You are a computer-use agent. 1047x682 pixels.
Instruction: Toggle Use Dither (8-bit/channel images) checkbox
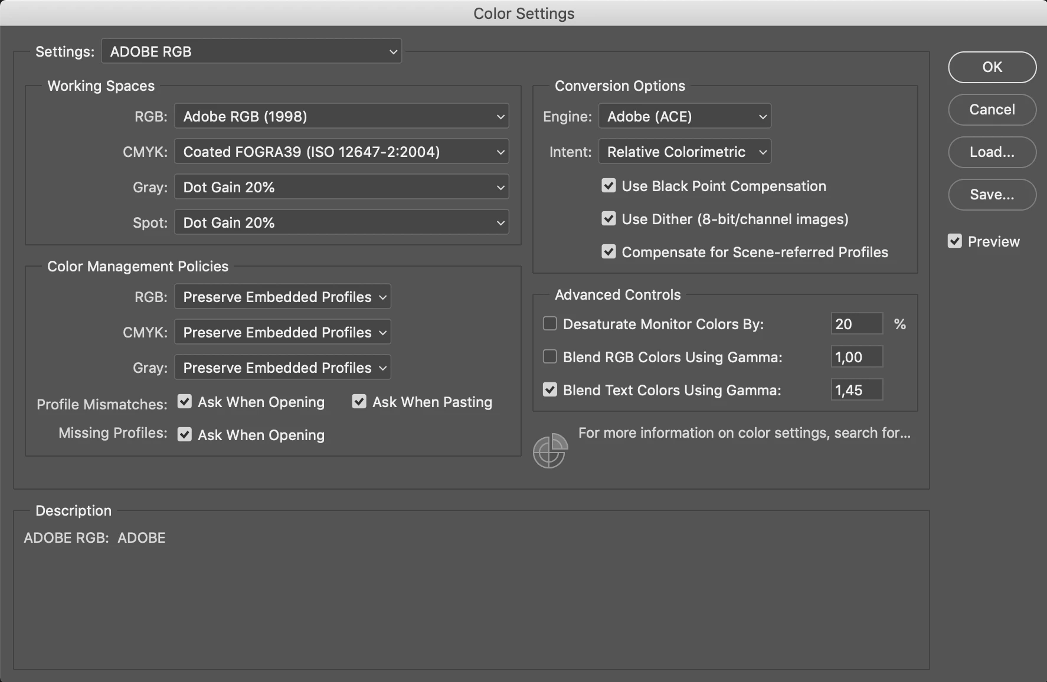click(x=608, y=219)
